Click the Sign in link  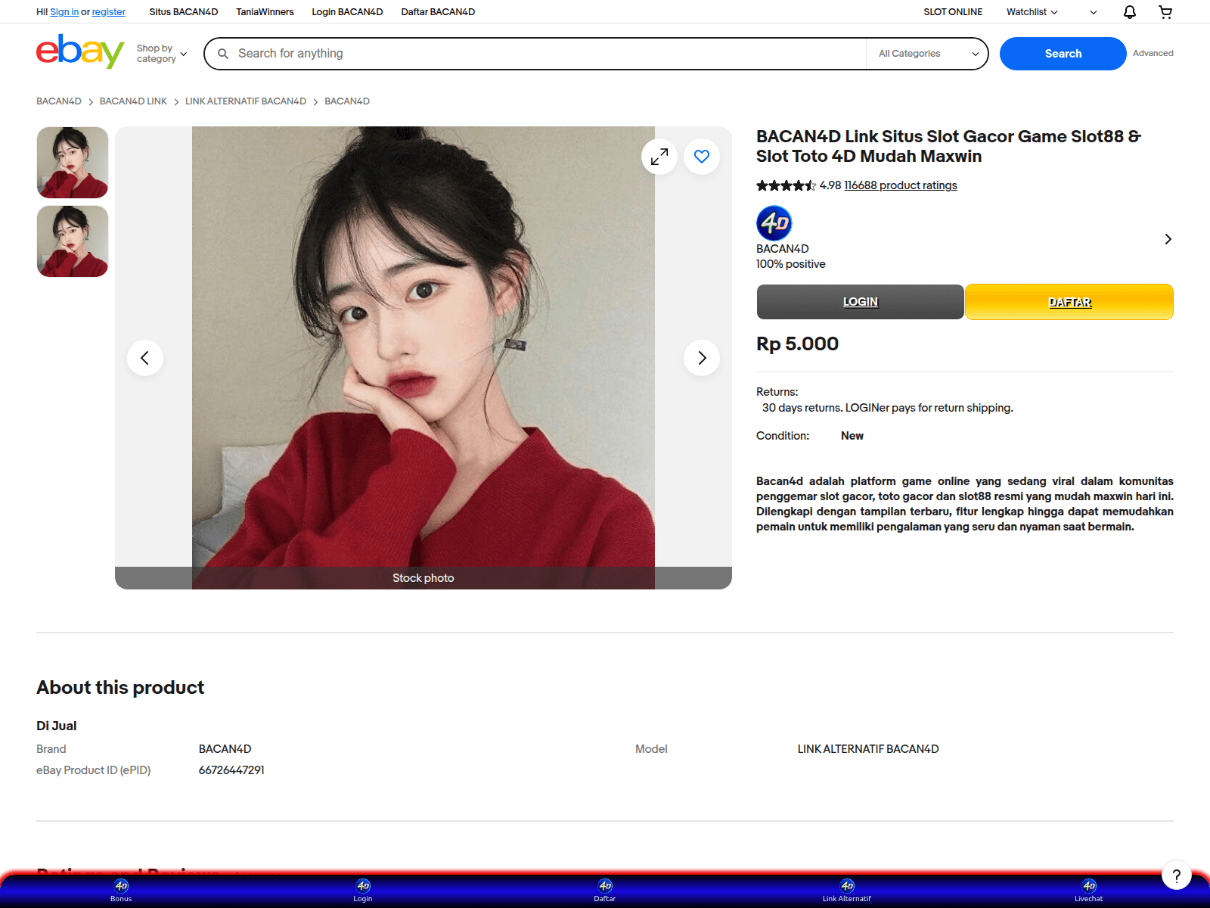64,12
